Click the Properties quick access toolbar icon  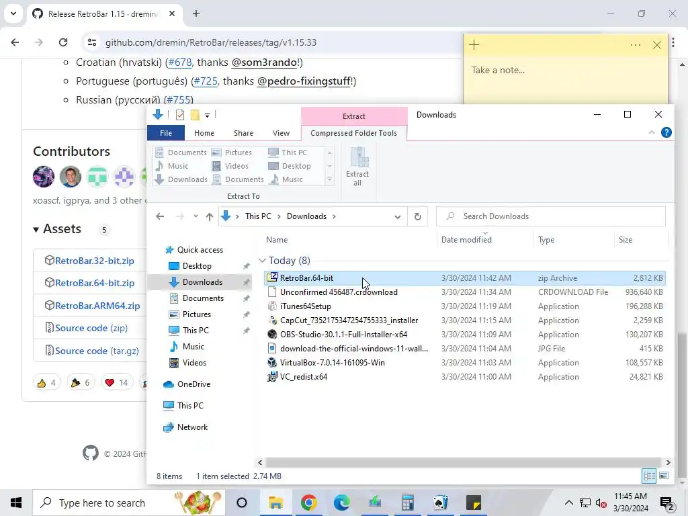[x=180, y=115]
